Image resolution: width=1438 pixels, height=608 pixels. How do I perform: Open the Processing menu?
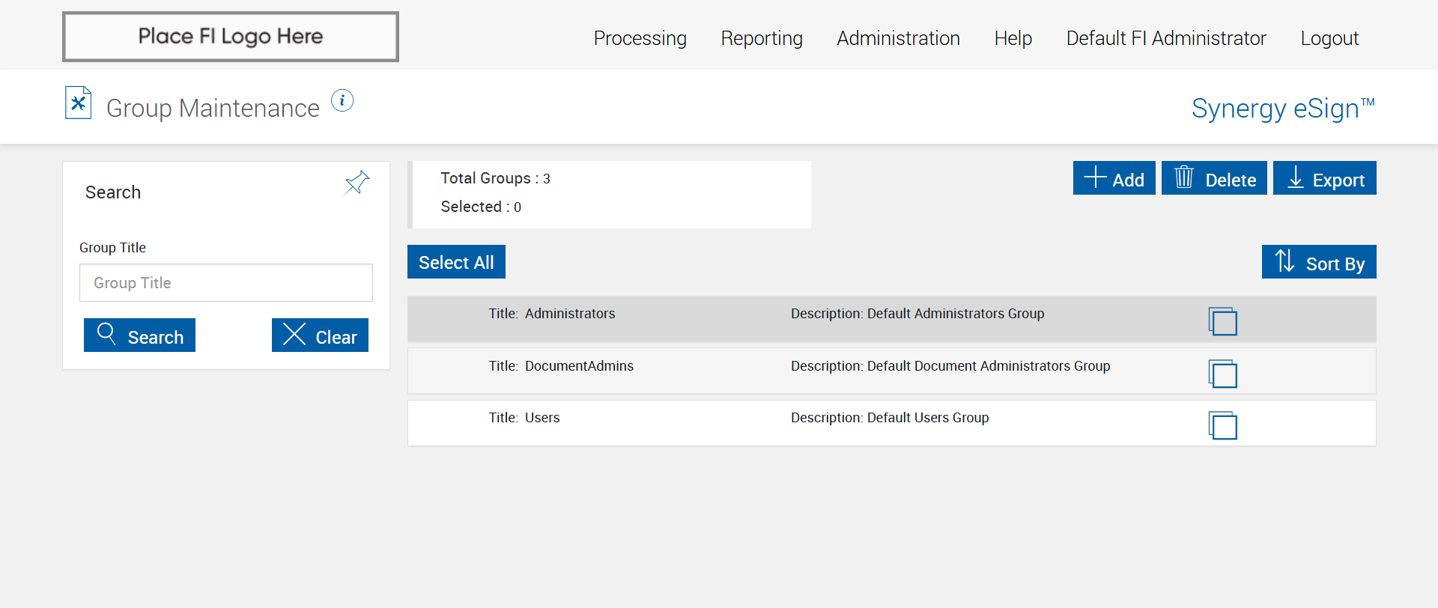pyautogui.click(x=640, y=38)
